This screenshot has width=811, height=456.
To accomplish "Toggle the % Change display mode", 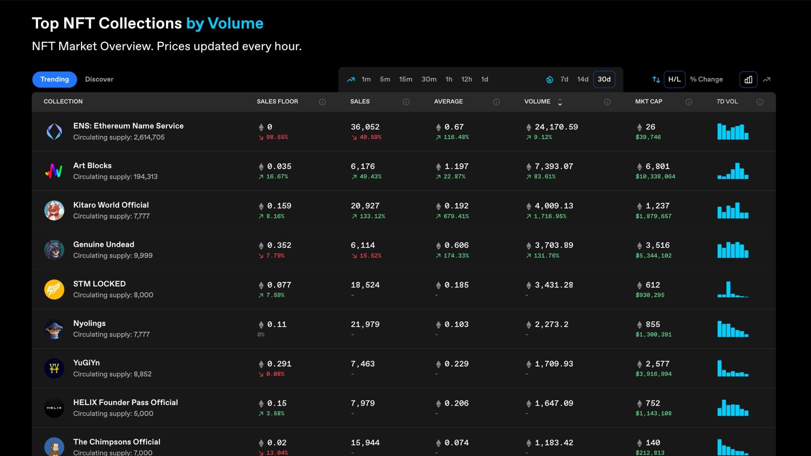I will (x=706, y=79).
